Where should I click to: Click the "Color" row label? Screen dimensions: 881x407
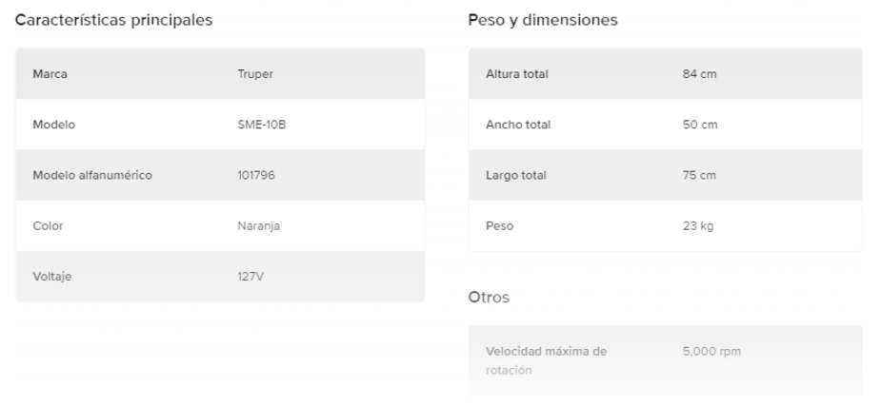tap(49, 226)
